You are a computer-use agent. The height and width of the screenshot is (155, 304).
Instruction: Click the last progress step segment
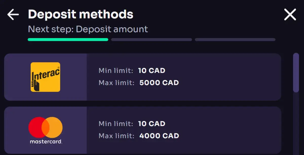point(235,40)
